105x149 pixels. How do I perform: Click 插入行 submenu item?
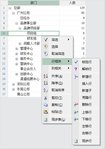pos(86,84)
